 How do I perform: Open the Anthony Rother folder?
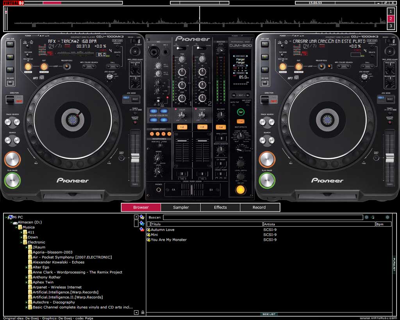click(47, 277)
